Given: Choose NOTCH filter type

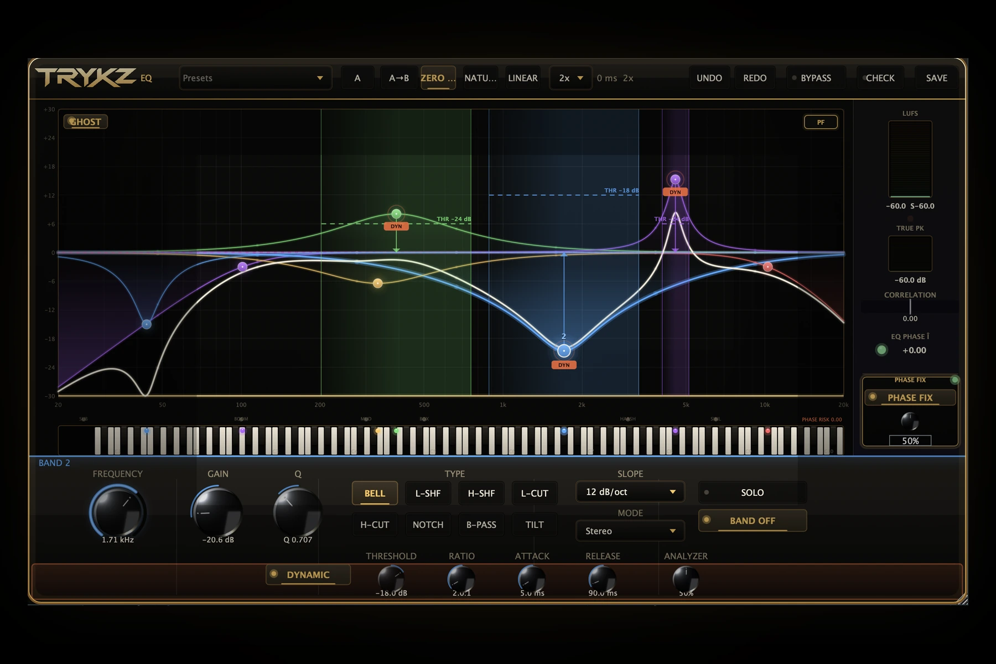Looking at the screenshot, I should tap(428, 525).
